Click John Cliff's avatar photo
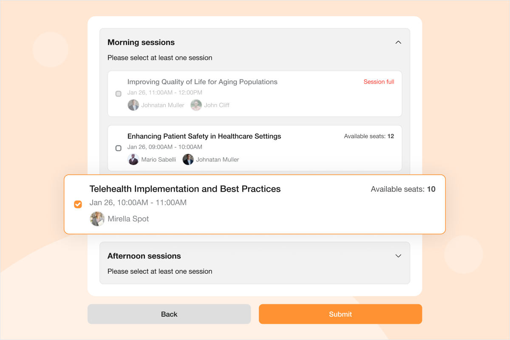 tap(196, 105)
